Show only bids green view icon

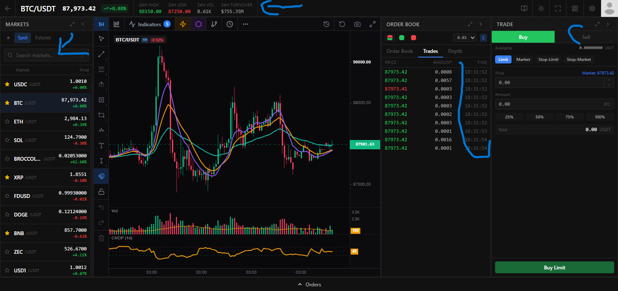pyautogui.click(x=402, y=38)
